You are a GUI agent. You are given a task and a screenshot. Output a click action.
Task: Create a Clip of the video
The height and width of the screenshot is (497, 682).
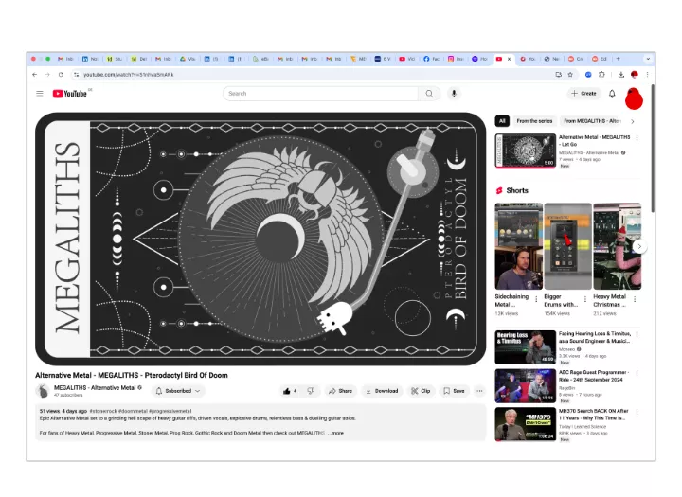tap(421, 391)
